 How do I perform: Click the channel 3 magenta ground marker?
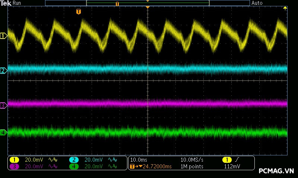point(3,106)
